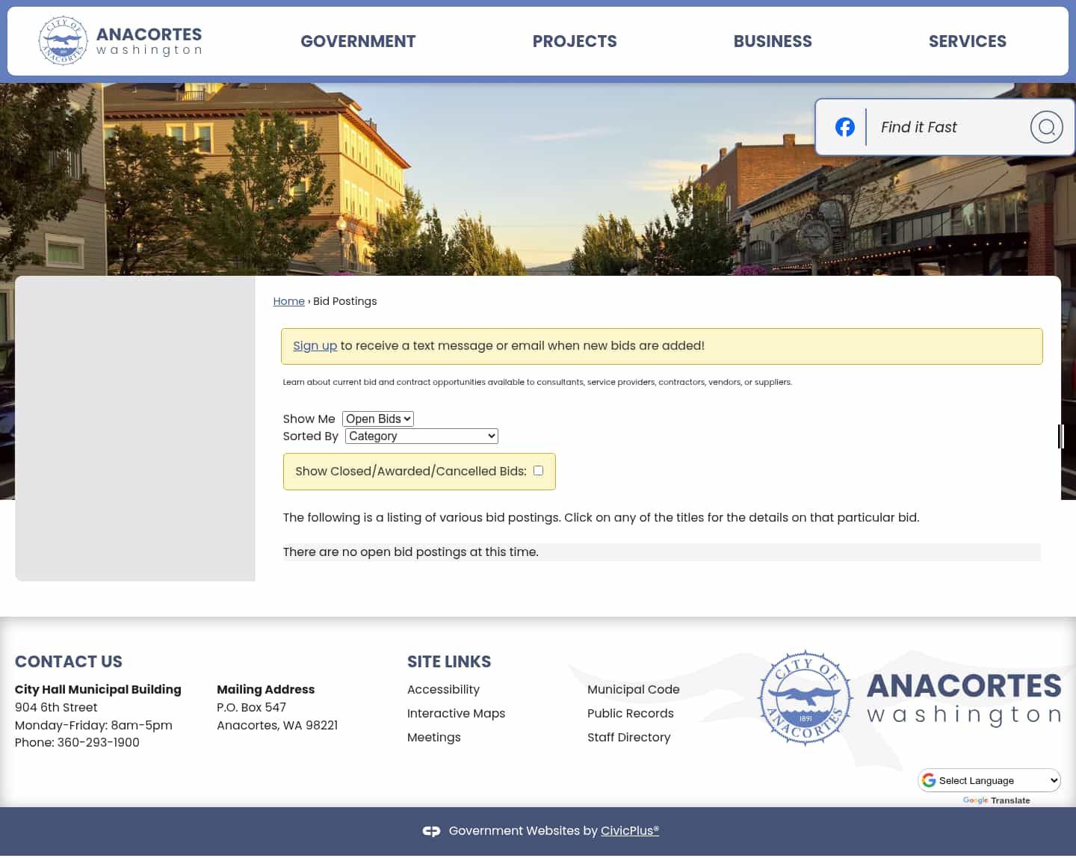
Task: Click the city seal logo in the footer
Action: (x=805, y=698)
